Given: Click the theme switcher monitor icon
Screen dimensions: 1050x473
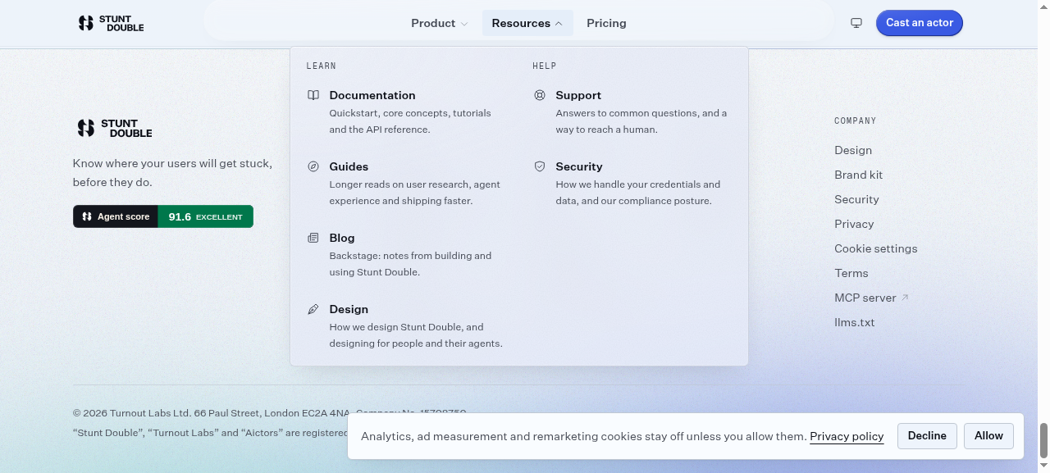Looking at the screenshot, I should 856,23.
